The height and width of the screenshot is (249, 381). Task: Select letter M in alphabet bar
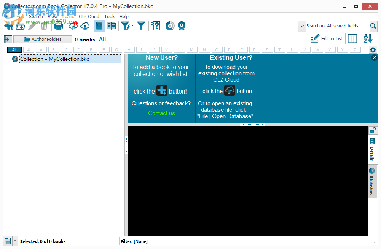pos(192,50)
